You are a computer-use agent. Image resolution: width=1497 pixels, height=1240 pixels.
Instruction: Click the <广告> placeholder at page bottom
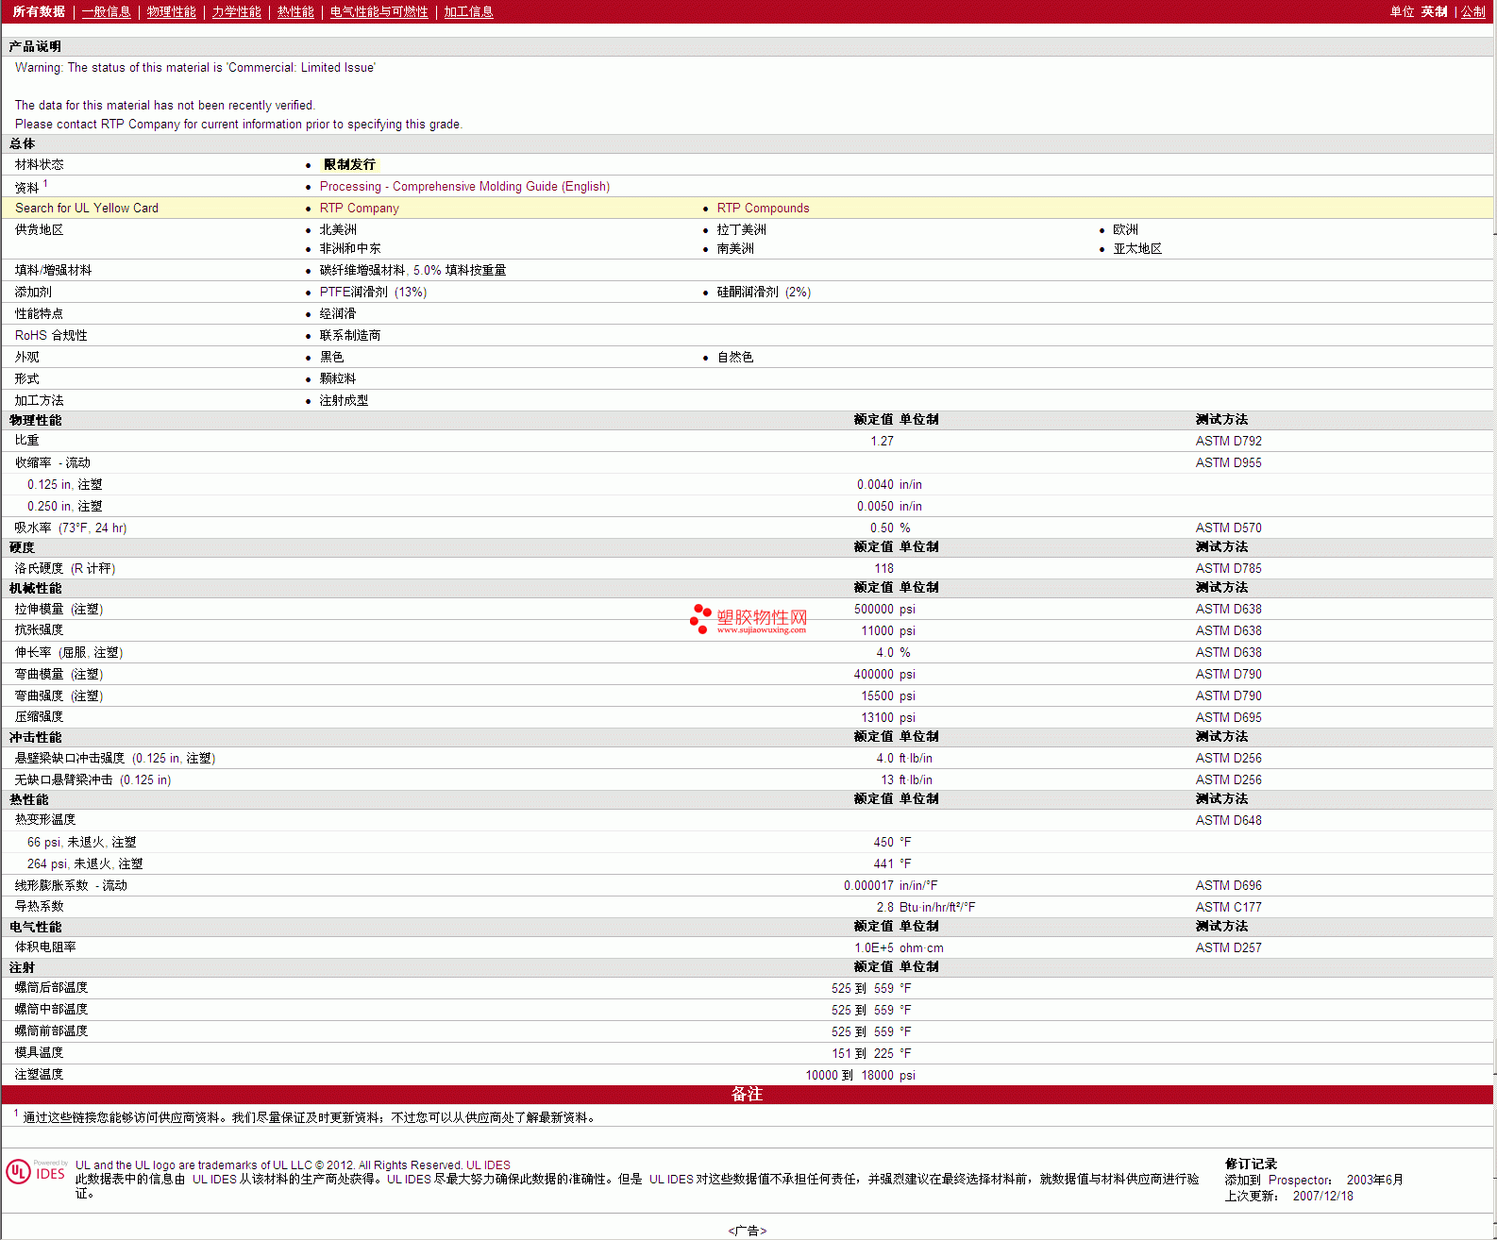(747, 1231)
